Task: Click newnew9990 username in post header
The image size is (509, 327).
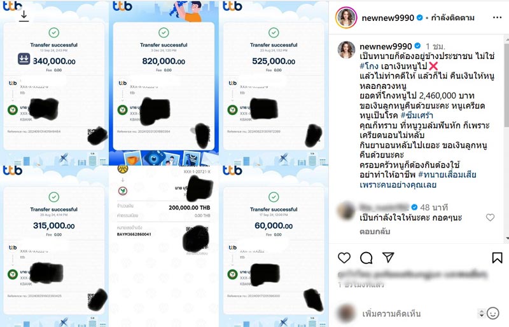Action: point(388,18)
